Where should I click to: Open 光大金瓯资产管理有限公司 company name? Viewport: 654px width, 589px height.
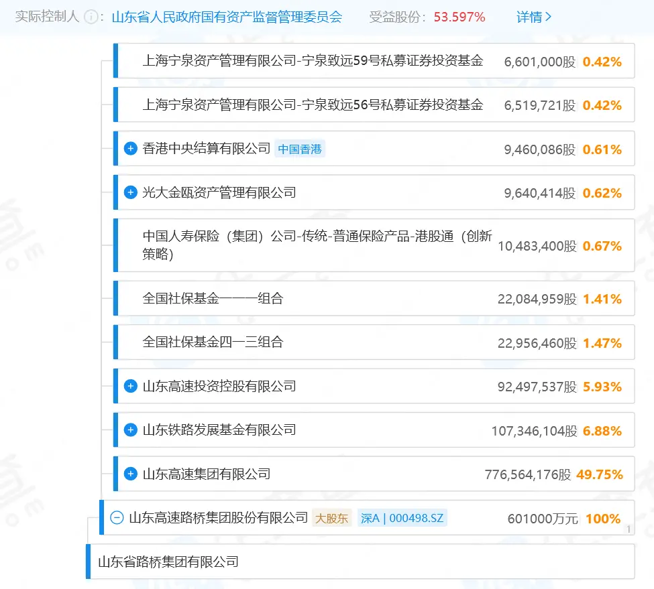(x=219, y=192)
